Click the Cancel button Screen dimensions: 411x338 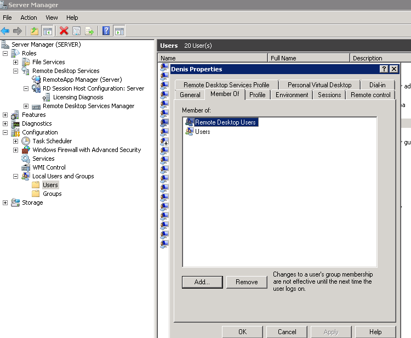point(287,332)
